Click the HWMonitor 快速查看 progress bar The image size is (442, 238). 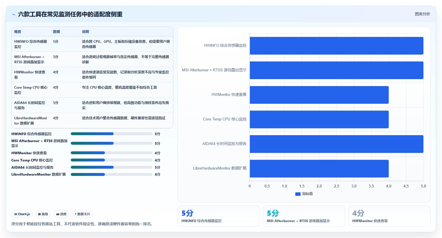(112, 153)
